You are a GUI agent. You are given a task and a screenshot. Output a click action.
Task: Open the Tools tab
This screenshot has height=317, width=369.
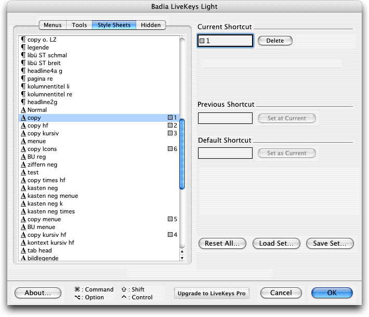click(80, 25)
